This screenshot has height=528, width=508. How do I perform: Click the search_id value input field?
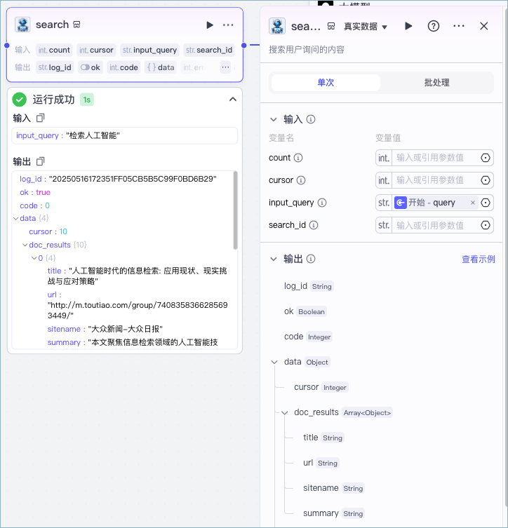click(434, 225)
